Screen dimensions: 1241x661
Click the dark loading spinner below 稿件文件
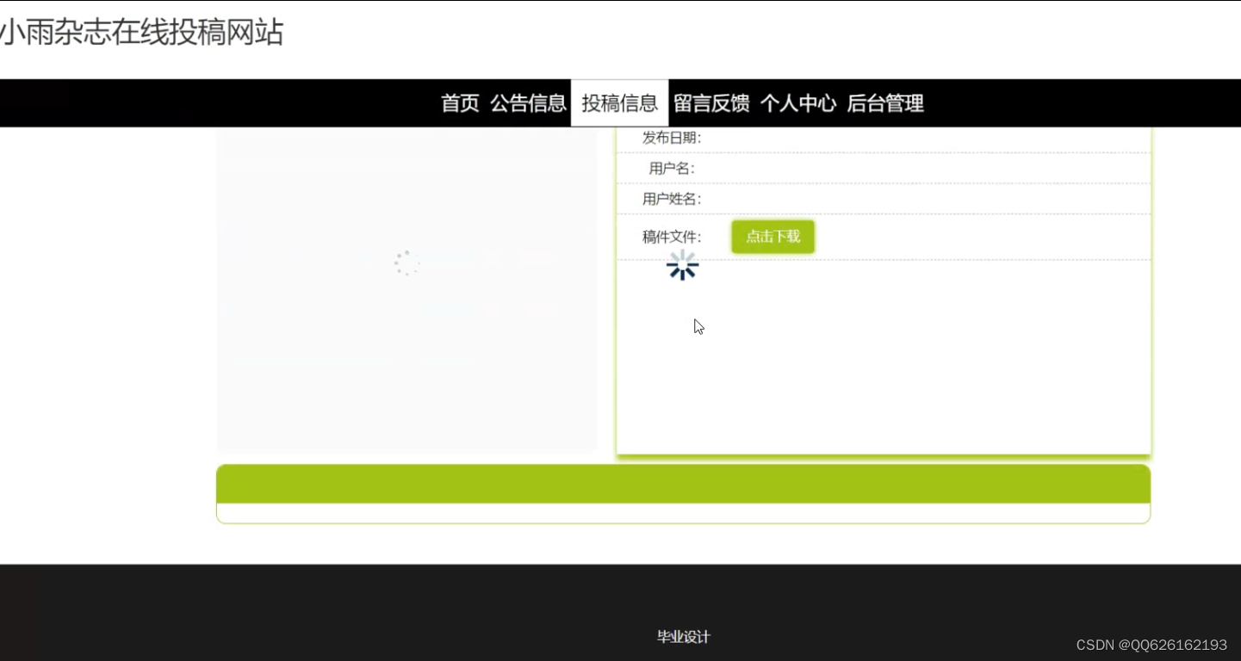pos(683,265)
